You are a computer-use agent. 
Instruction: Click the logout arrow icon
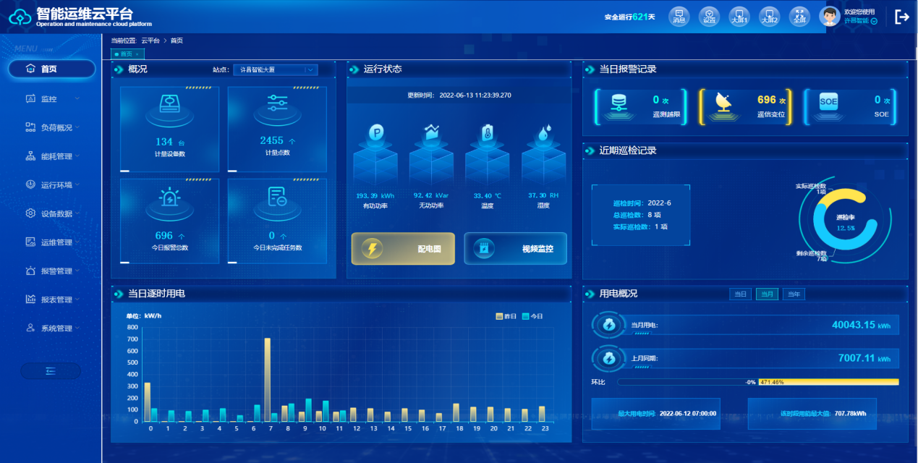(x=901, y=17)
